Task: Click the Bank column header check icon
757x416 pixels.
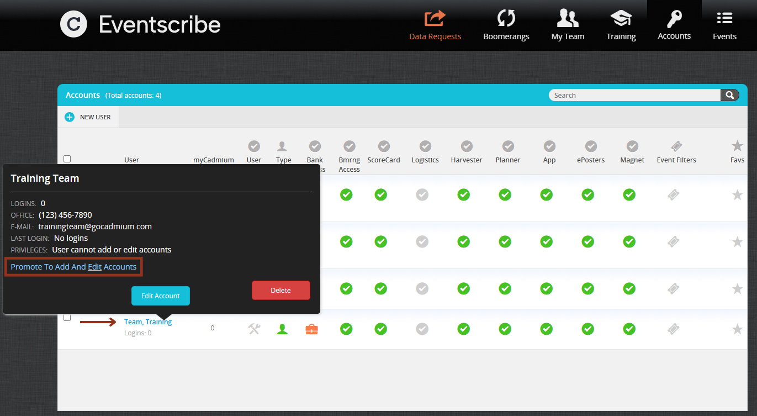Action: 315,146
